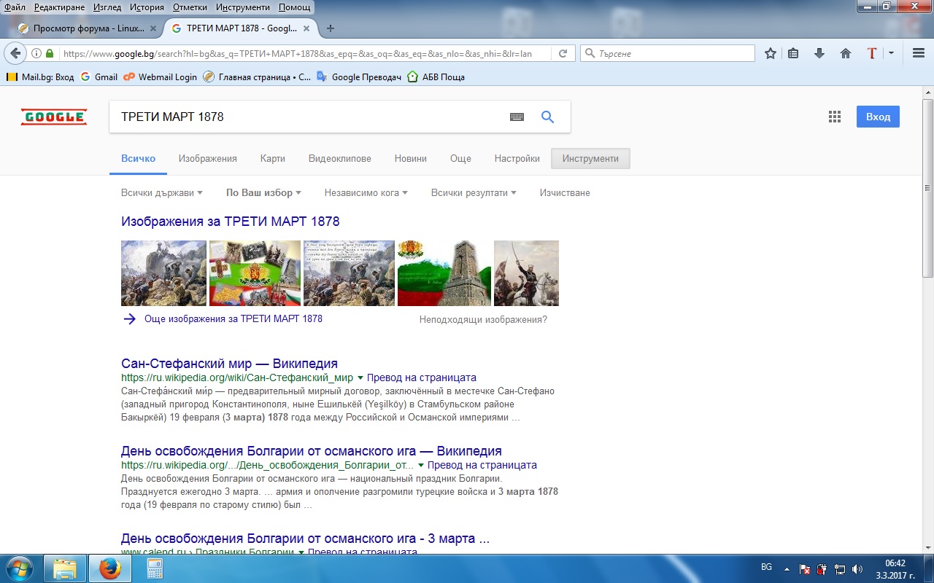Screen dimensions: 934x583
Task: Click the BG language indicator
Action: (x=766, y=567)
